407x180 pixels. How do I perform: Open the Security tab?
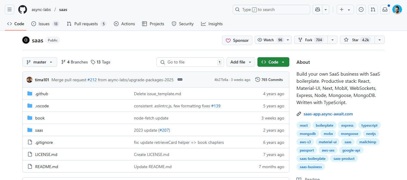[183, 24]
